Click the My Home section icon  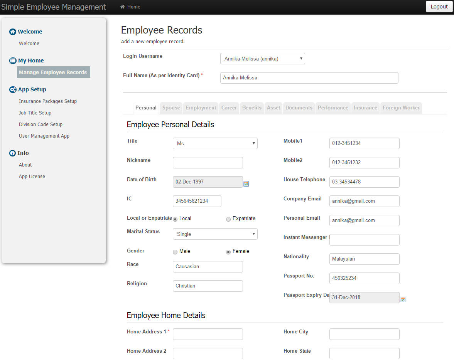coord(13,61)
